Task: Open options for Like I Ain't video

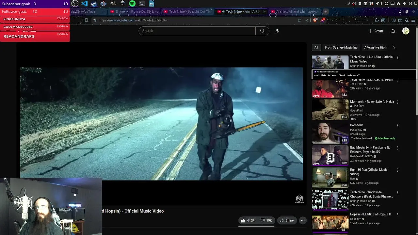Action: point(397,57)
